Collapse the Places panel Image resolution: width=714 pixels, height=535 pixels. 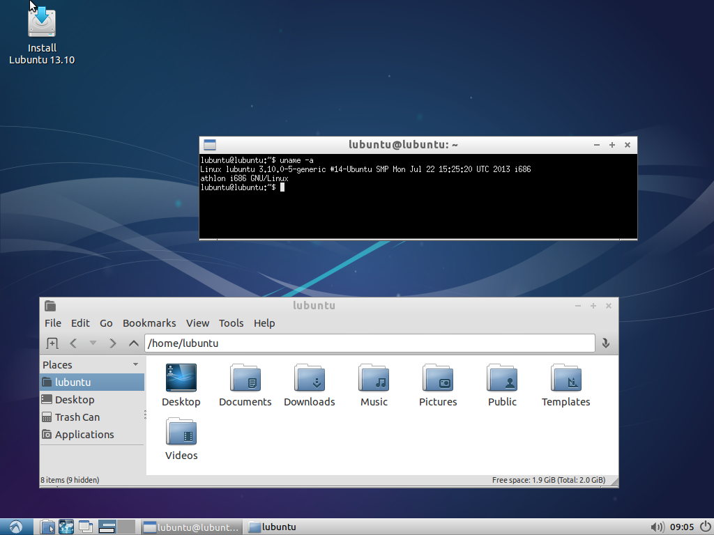click(135, 364)
